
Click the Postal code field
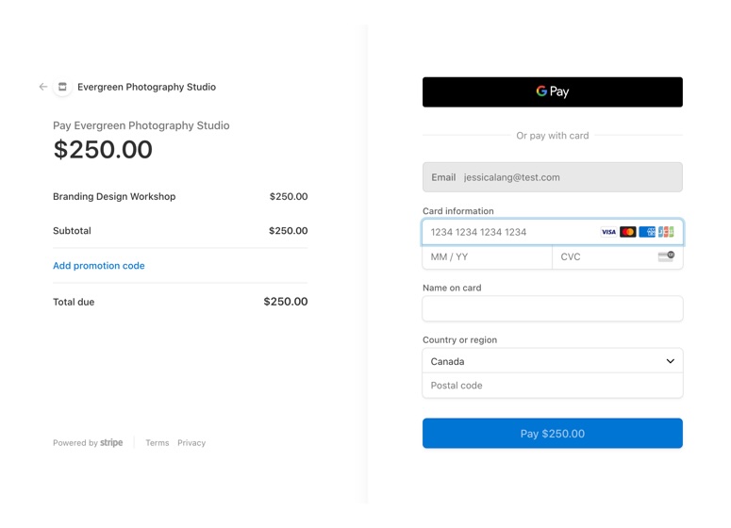[x=552, y=386]
